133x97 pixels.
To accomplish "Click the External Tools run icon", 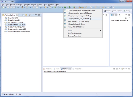I will point(74,7).
